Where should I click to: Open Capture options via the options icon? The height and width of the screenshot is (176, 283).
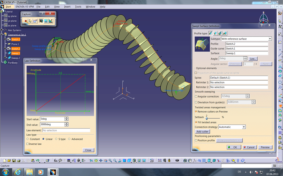point(35,21)
